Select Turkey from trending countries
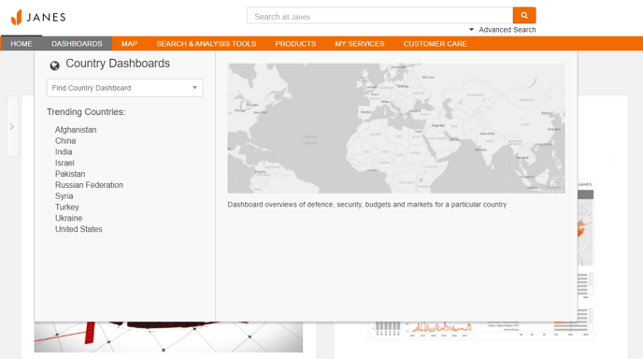Viewport: 643px width, 359px height. point(67,208)
